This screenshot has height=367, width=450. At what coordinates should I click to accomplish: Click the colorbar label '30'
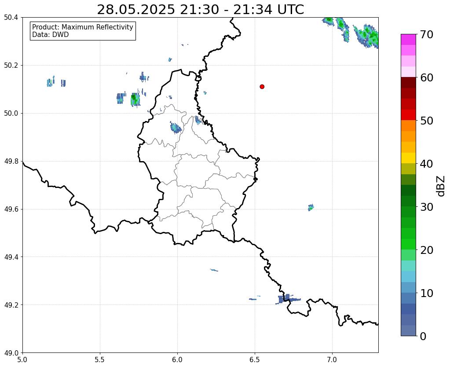[427, 207]
